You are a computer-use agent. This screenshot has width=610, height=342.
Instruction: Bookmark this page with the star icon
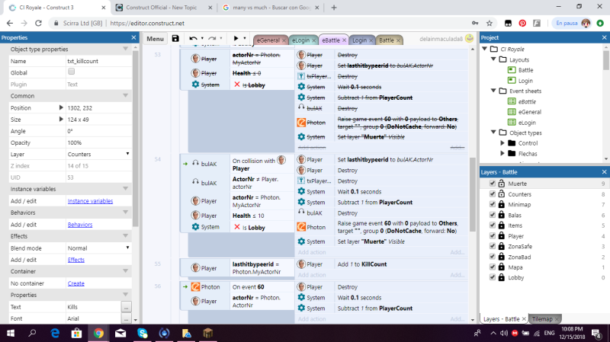pos(490,24)
